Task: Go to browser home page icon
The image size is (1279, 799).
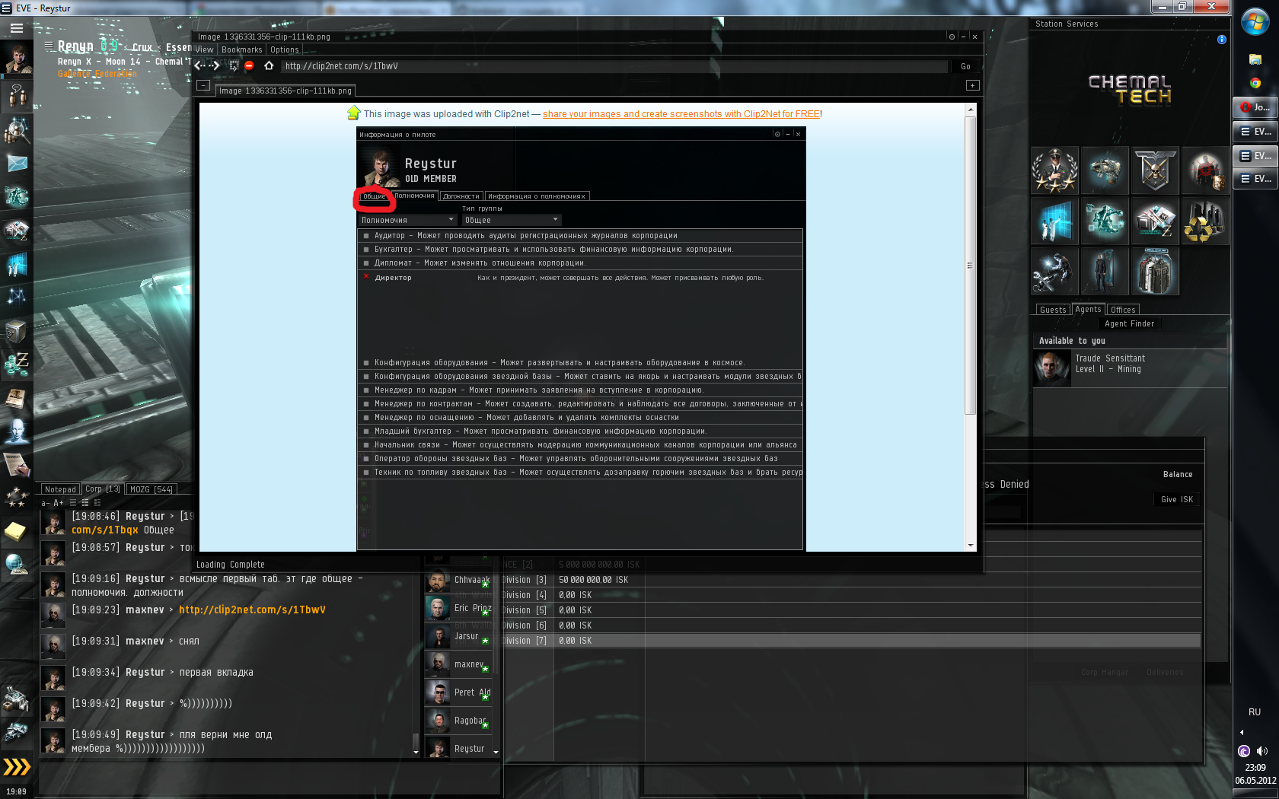Action: coord(269,66)
